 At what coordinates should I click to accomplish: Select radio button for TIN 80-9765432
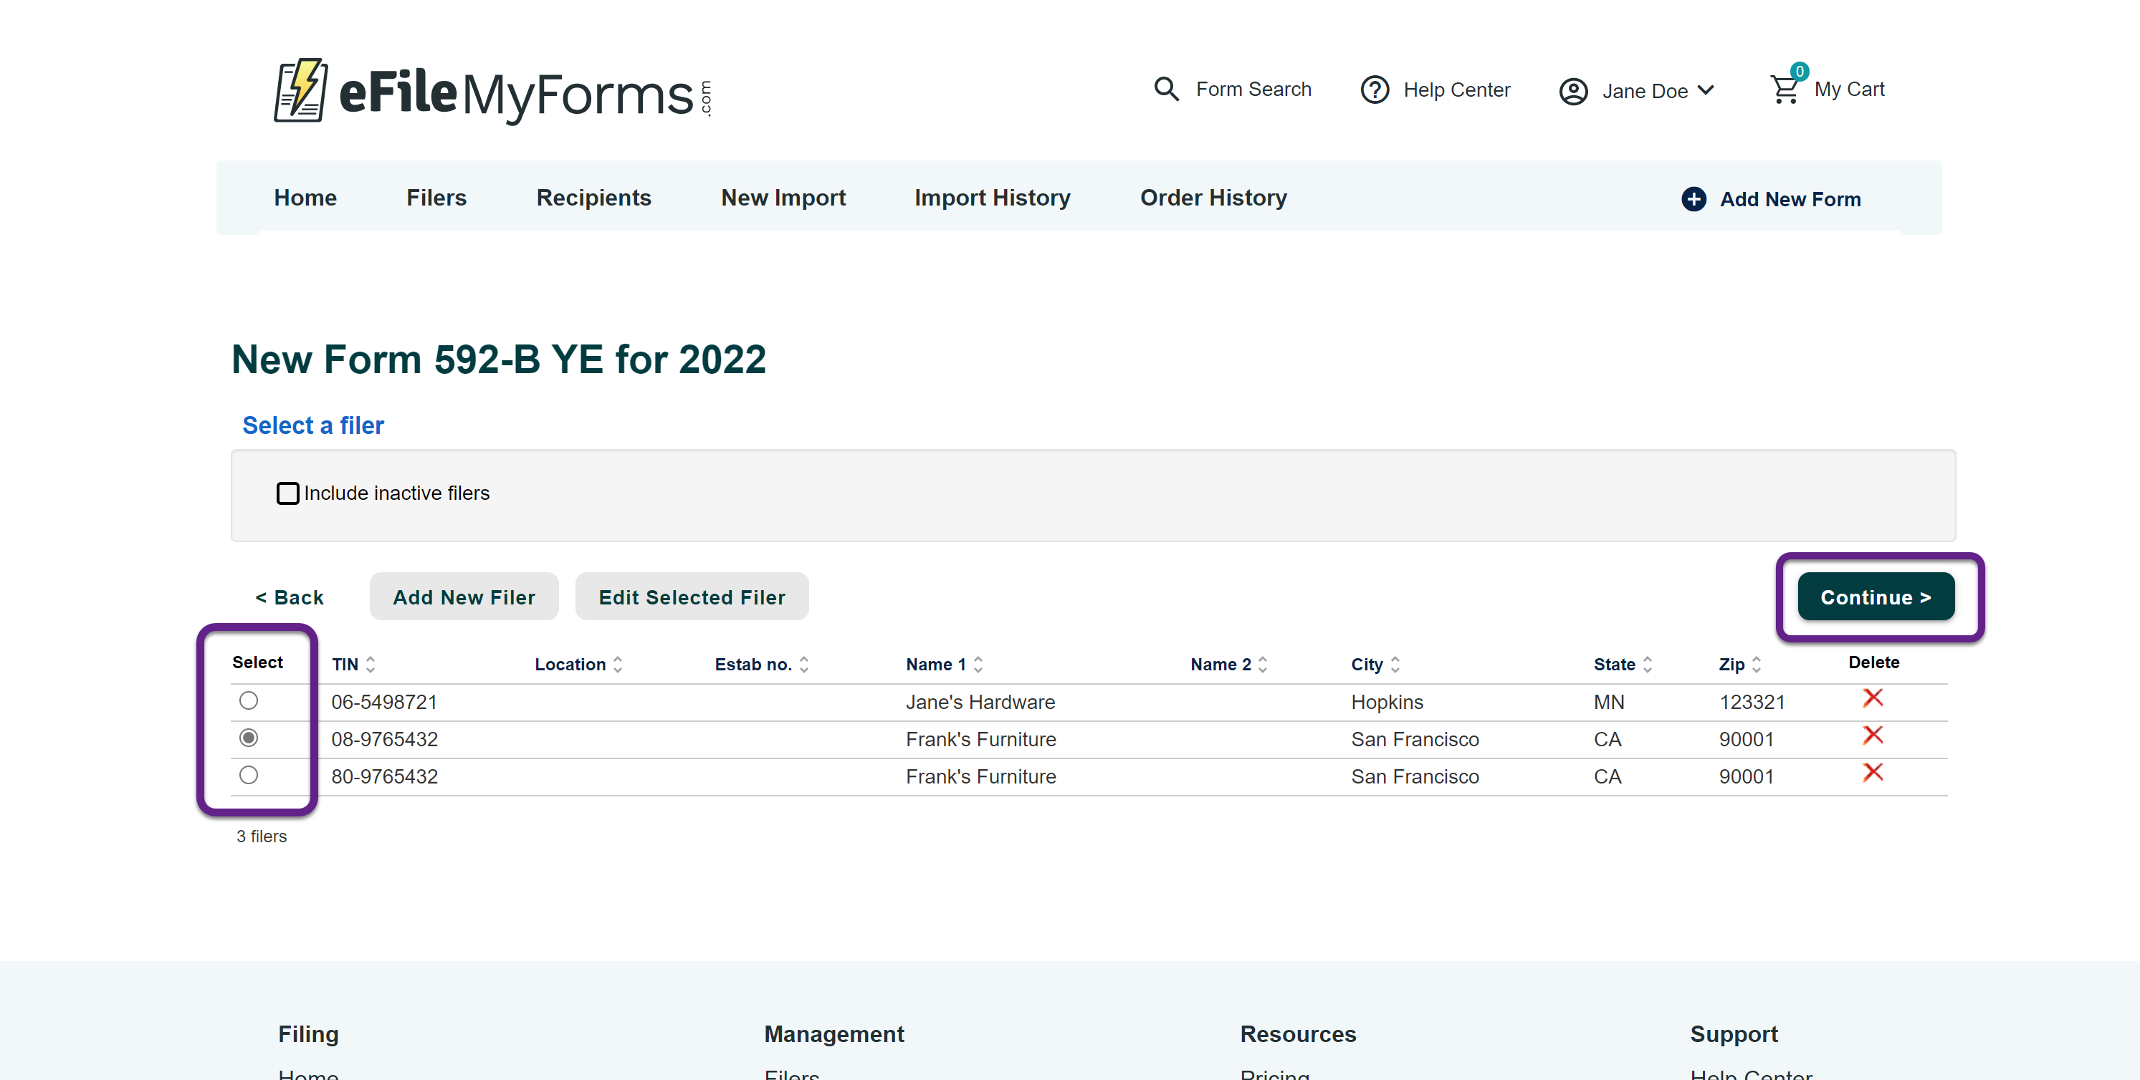pyautogui.click(x=249, y=776)
